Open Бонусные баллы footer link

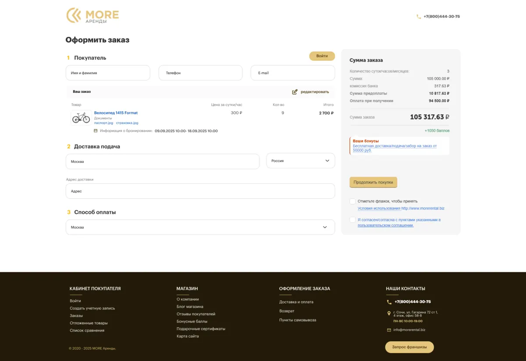pos(192,322)
